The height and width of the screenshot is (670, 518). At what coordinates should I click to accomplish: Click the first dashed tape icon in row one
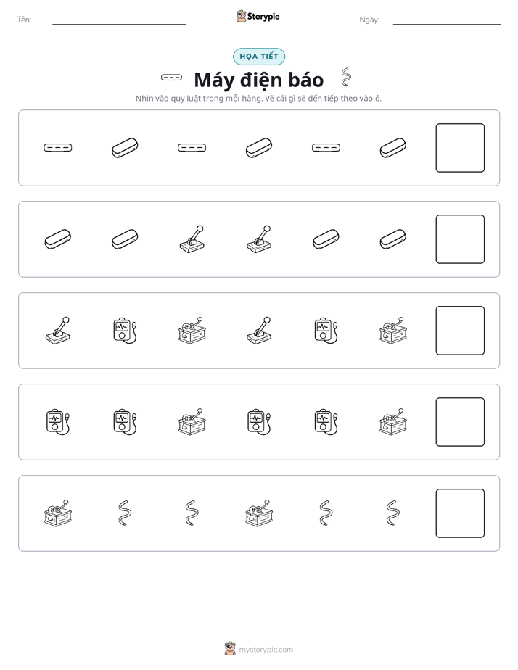tap(58, 148)
